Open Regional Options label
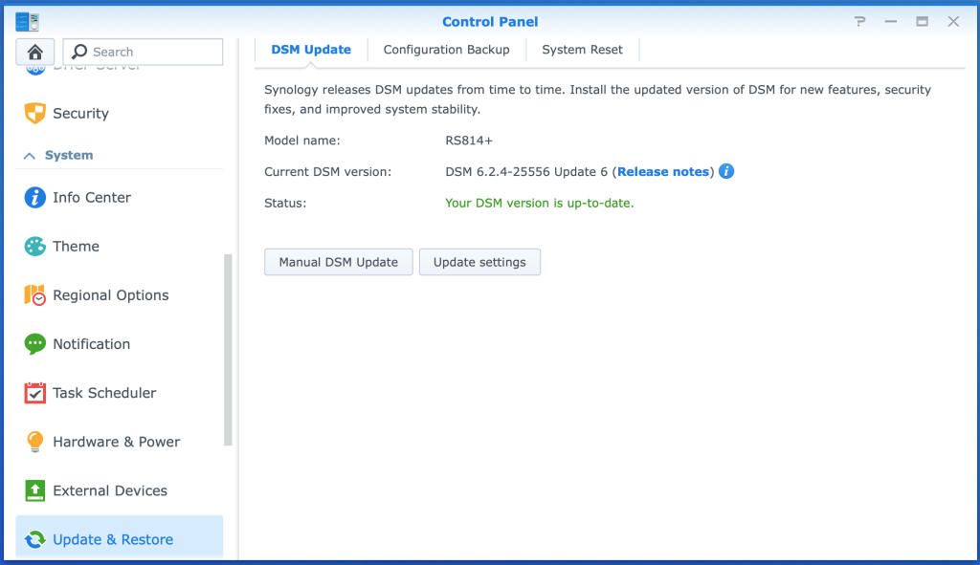The height and width of the screenshot is (565, 980). tap(111, 295)
